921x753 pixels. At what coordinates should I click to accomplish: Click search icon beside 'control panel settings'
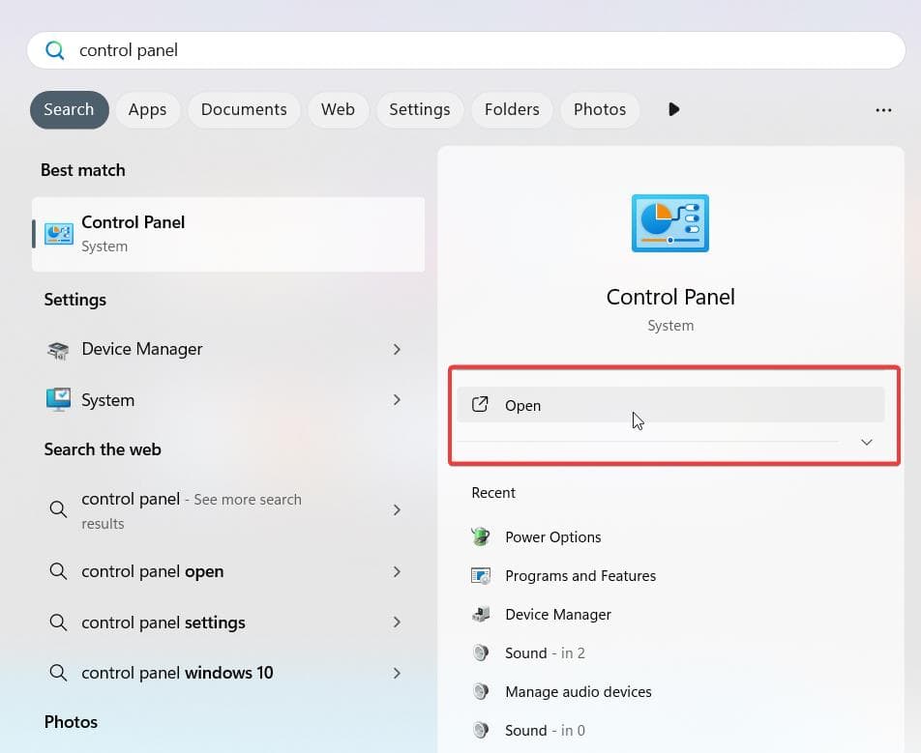(58, 623)
